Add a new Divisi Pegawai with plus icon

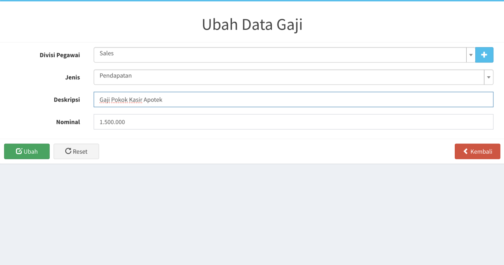(x=484, y=55)
